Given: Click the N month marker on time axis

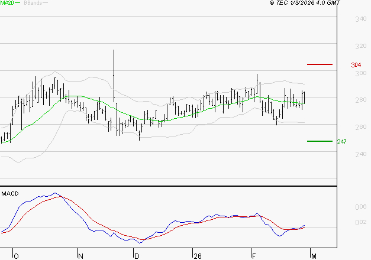Looking at the screenshot, I should click(79, 256).
